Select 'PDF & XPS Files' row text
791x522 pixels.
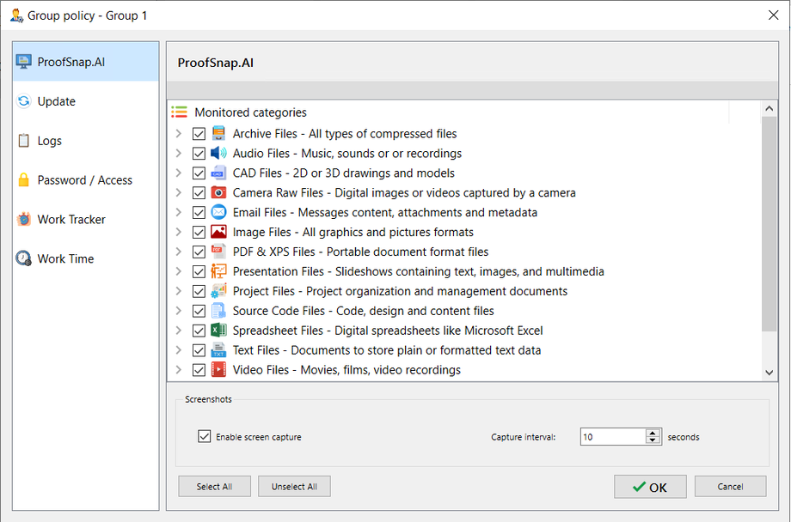(x=361, y=252)
